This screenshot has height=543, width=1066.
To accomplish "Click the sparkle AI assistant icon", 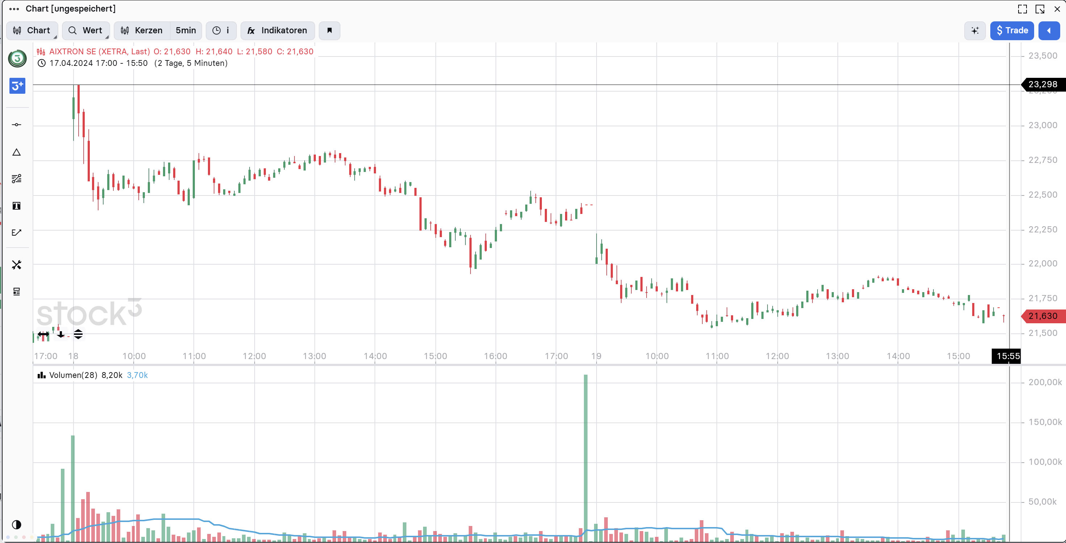I will pos(975,31).
